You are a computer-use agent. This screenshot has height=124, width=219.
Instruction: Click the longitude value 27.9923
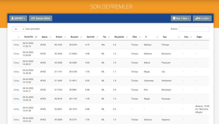point(73,54)
